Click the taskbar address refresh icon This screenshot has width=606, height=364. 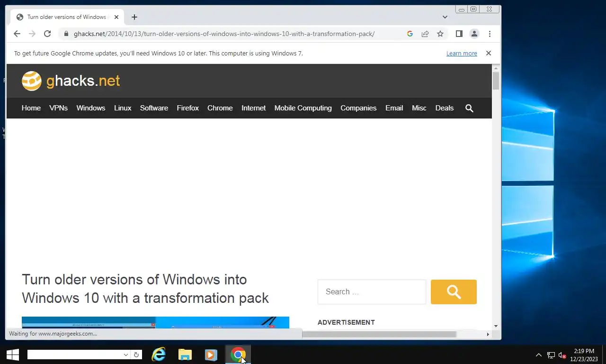tap(136, 355)
